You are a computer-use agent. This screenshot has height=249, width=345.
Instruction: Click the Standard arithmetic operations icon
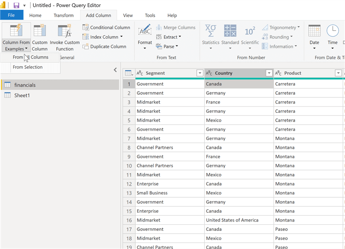tap(230, 31)
